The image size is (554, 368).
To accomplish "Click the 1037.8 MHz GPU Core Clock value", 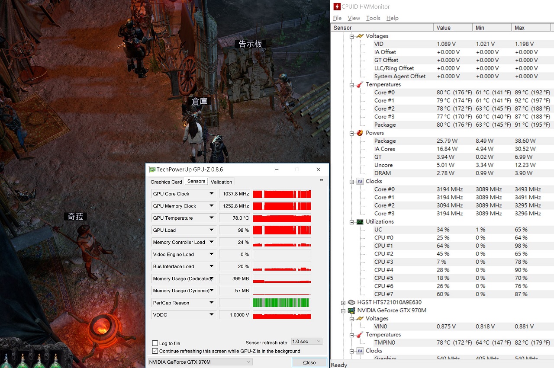I will point(236,194).
